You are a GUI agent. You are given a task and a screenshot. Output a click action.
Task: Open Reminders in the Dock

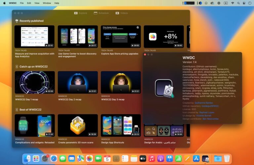click(125, 158)
